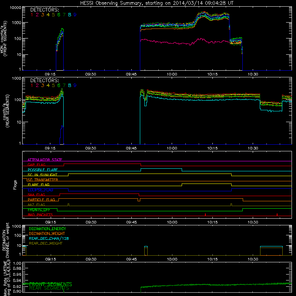Screen dimensions: 296x296
Task: Select detector 8 in rear segments legend
Action: 70,85
